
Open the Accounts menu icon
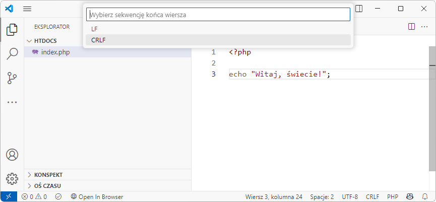12,155
